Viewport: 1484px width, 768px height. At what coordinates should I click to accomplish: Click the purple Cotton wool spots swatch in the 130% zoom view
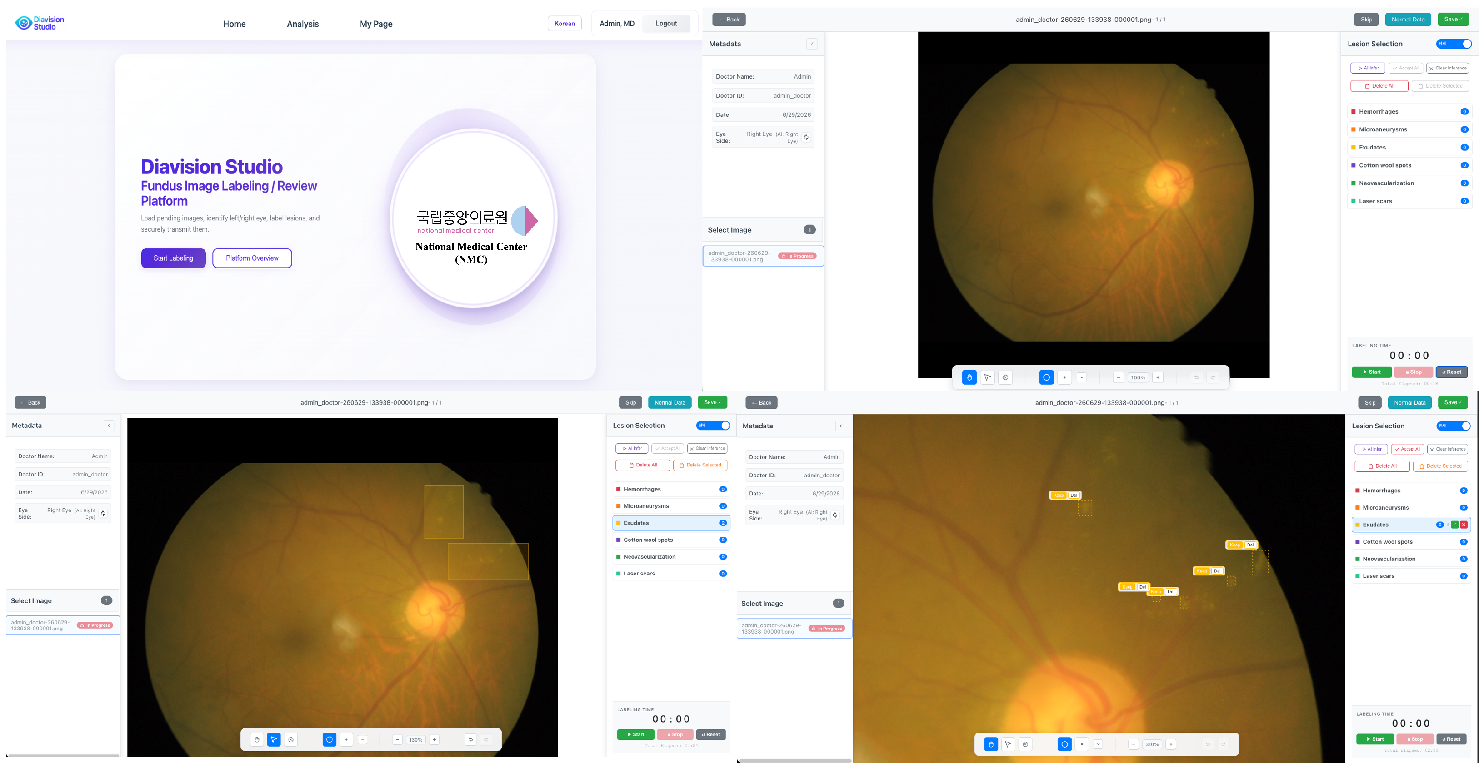point(618,540)
